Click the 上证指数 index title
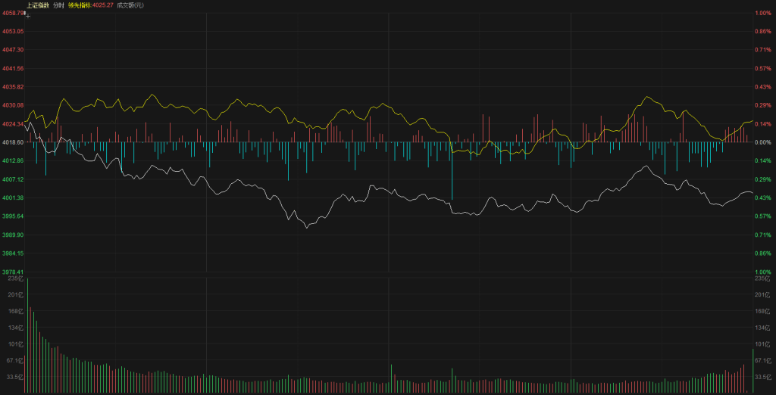Viewport: 776px width, 395px height. [37, 5]
